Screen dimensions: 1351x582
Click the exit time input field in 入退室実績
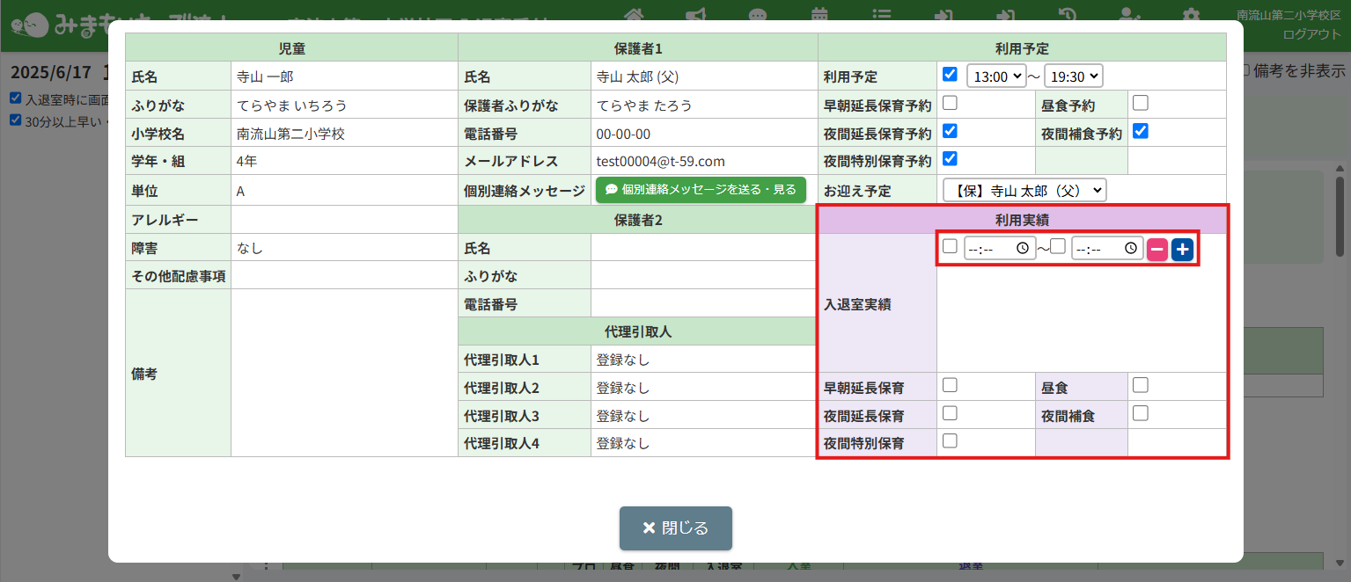[1096, 249]
